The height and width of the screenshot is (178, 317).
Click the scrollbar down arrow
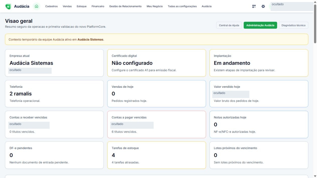(x=315, y=176)
